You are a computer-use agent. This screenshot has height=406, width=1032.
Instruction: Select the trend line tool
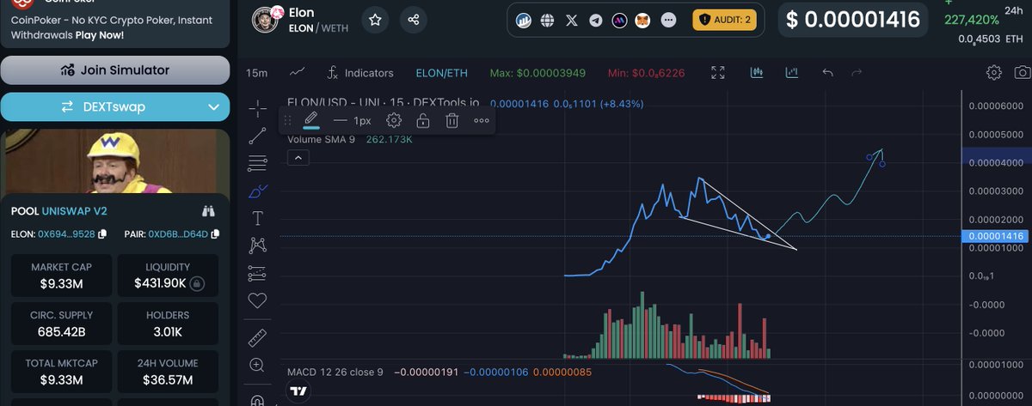coord(257,136)
